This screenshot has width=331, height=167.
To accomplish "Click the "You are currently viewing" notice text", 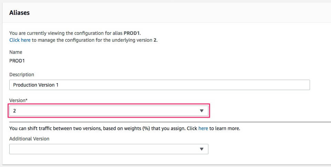I will click(52, 33).
